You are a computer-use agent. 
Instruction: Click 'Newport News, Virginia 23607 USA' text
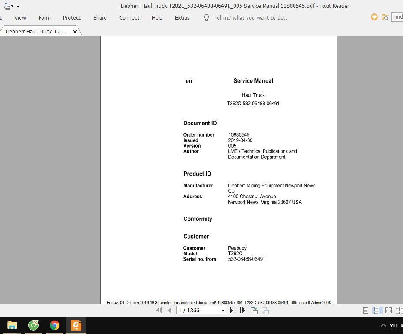tap(265, 202)
